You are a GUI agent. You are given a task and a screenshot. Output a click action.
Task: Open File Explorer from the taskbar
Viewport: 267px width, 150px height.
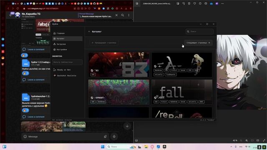pyautogui.click(x=146, y=147)
